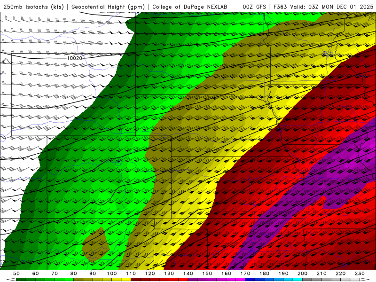Click the 110 knot legend label
The width and height of the screenshot is (376, 282).
tap(131, 274)
